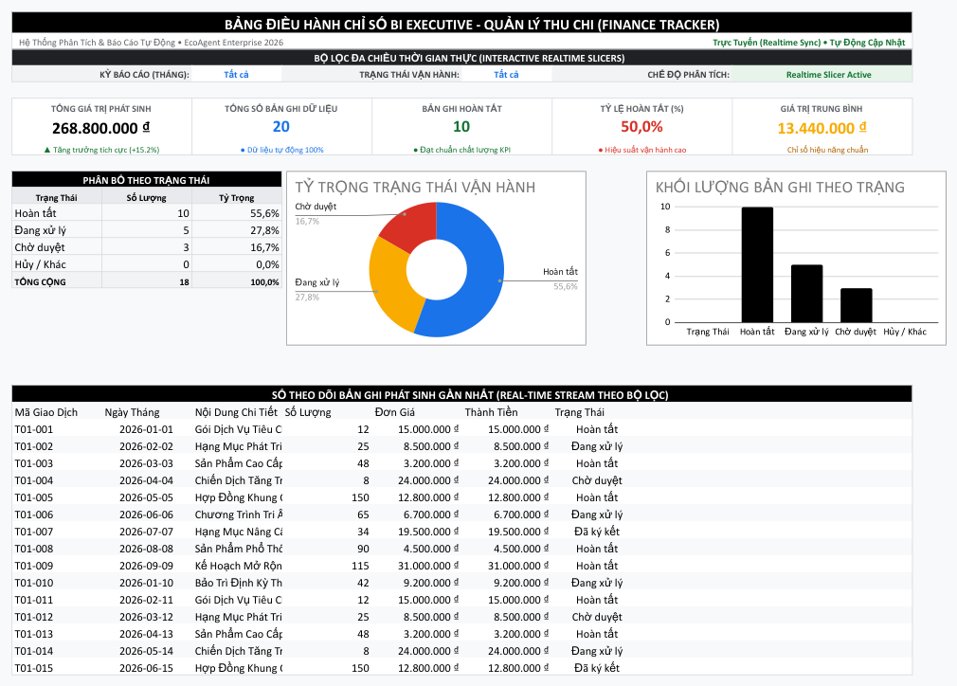The width and height of the screenshot is (957, 686).
Task: Select the date cell 2026-02-02
Action: tap(147, 446)
